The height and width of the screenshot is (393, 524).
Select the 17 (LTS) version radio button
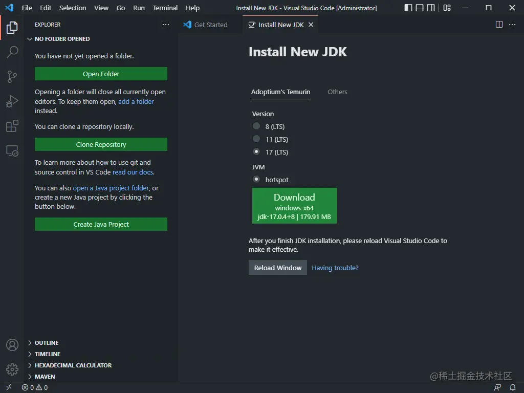click(256, 151)
